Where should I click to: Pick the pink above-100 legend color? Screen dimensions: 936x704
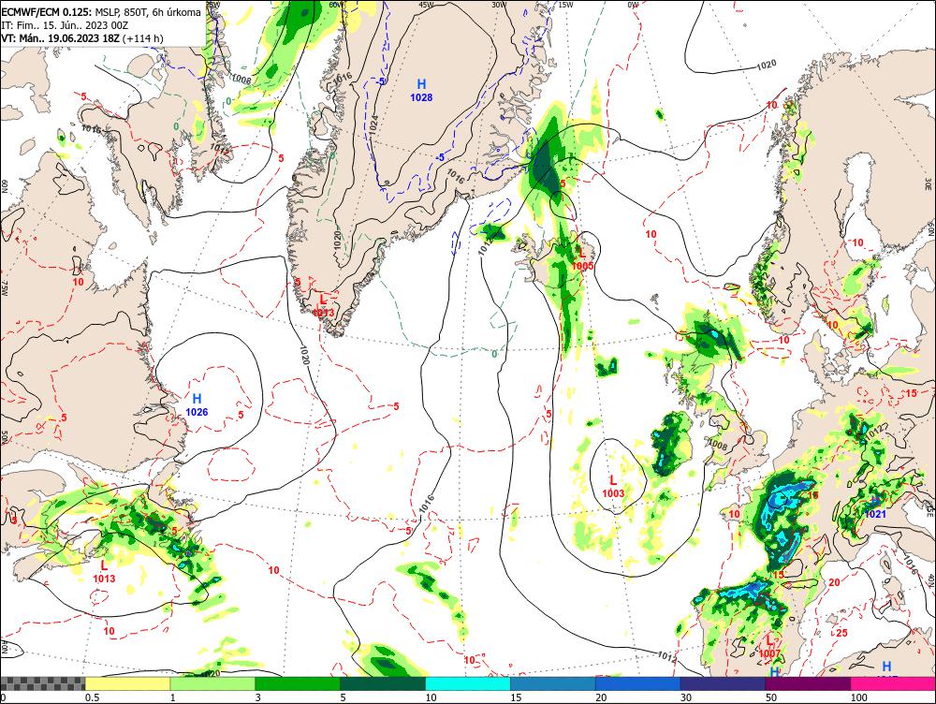pyautogui.click(x=893, y=683)
